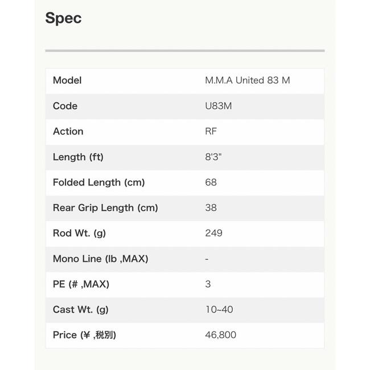
Task: Click the 8'3" length value
Action: pyautogui.click(x=213, y=157)
